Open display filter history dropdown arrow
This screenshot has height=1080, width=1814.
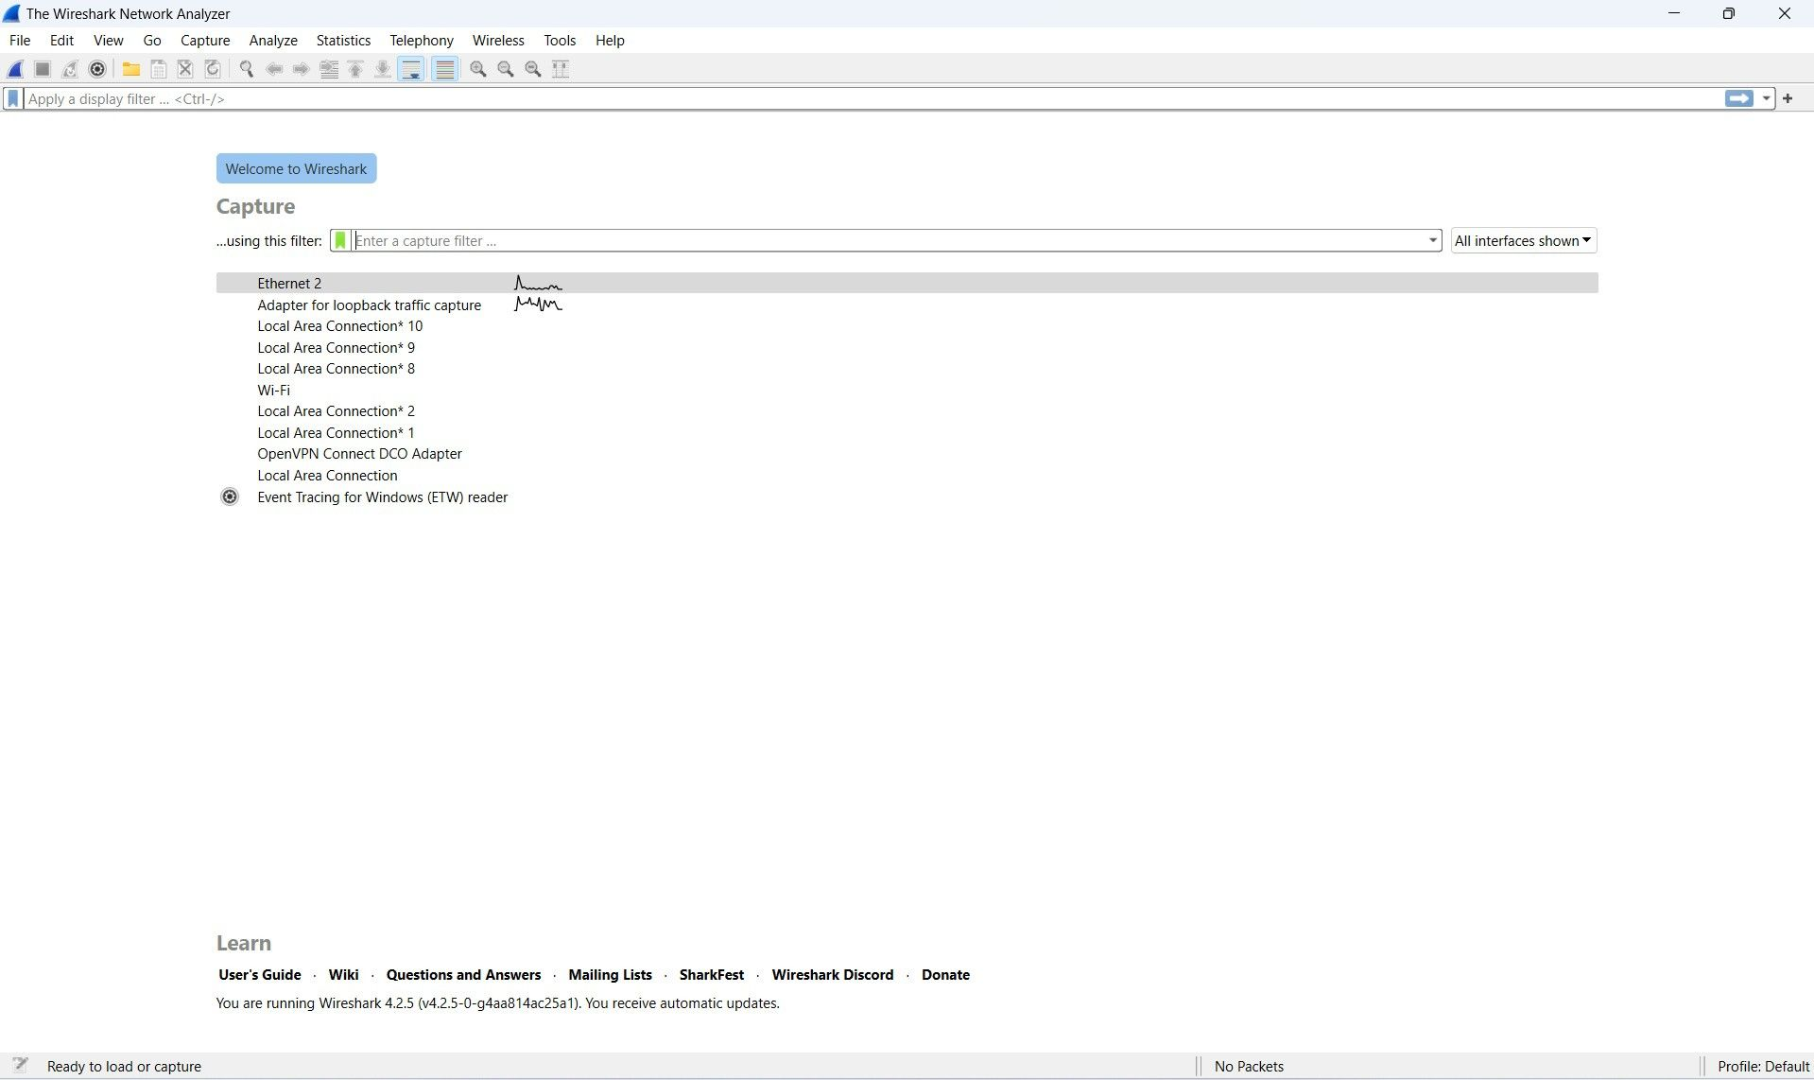coord(1766,98)
